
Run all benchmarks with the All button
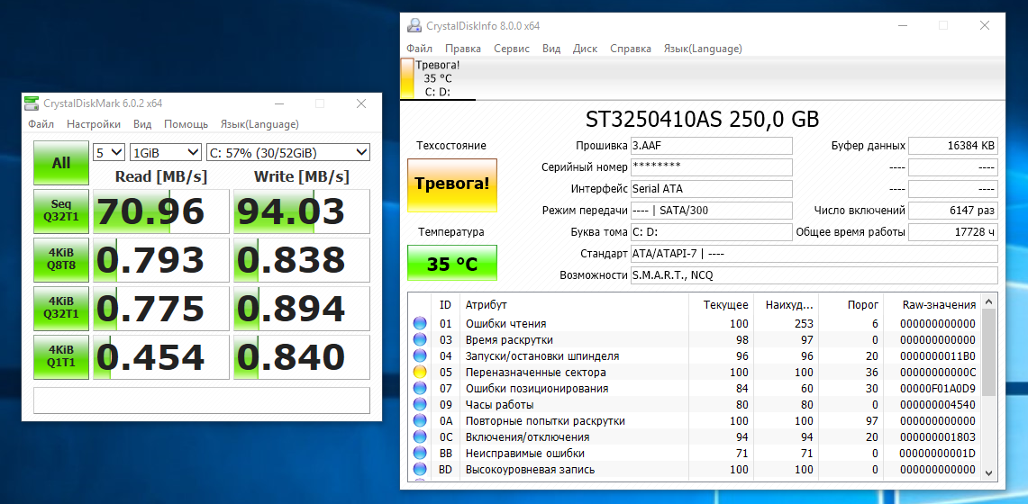(x=61, y=163)
